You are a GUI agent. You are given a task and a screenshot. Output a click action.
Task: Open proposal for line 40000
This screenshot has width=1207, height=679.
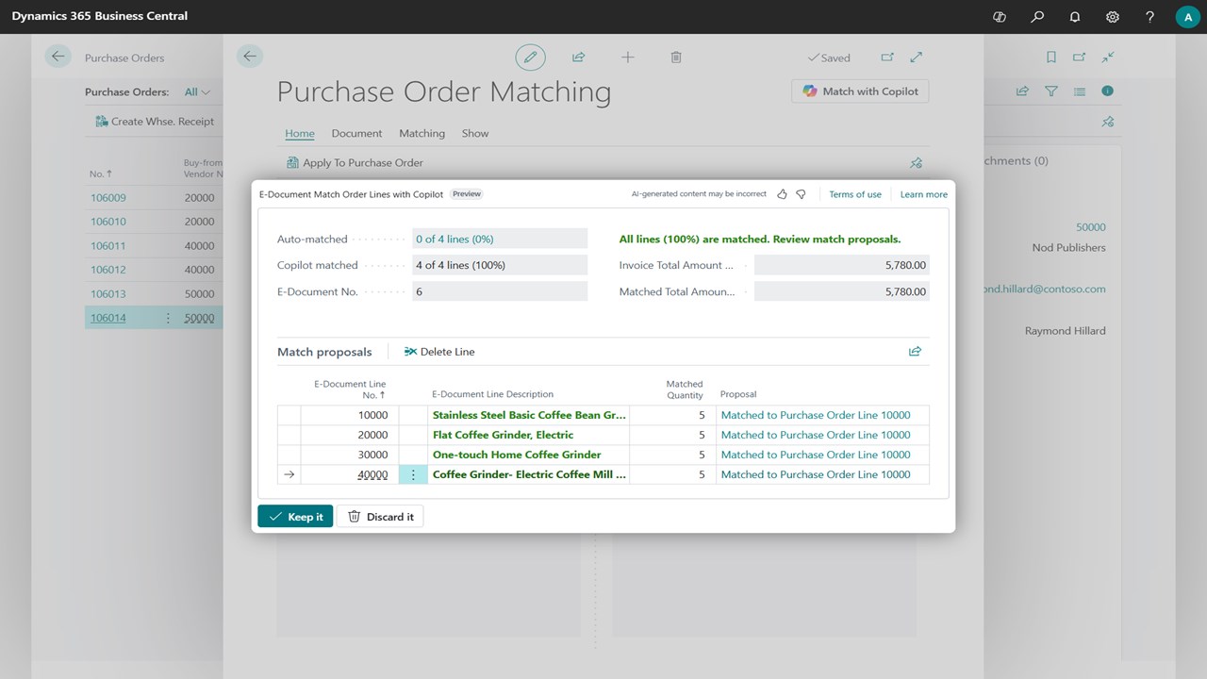coord(816,474)
